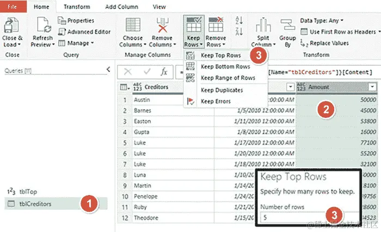Click the Ruby cell
The image size is (381, 232).
tap(173, 207)
